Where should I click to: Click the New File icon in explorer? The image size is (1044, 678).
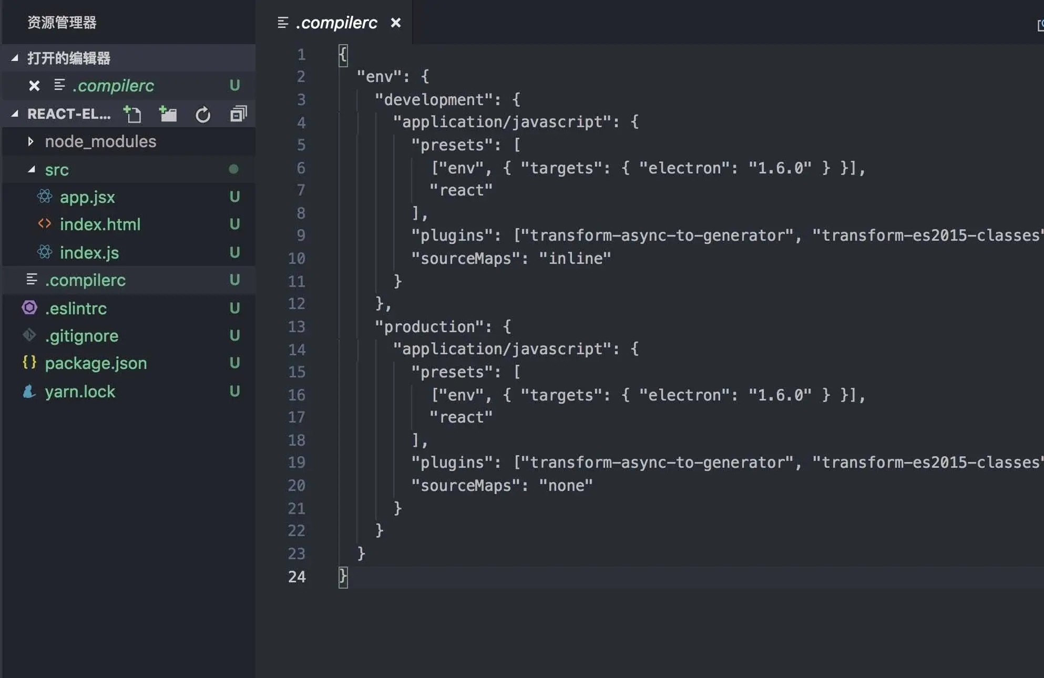[x=132, y=114]
